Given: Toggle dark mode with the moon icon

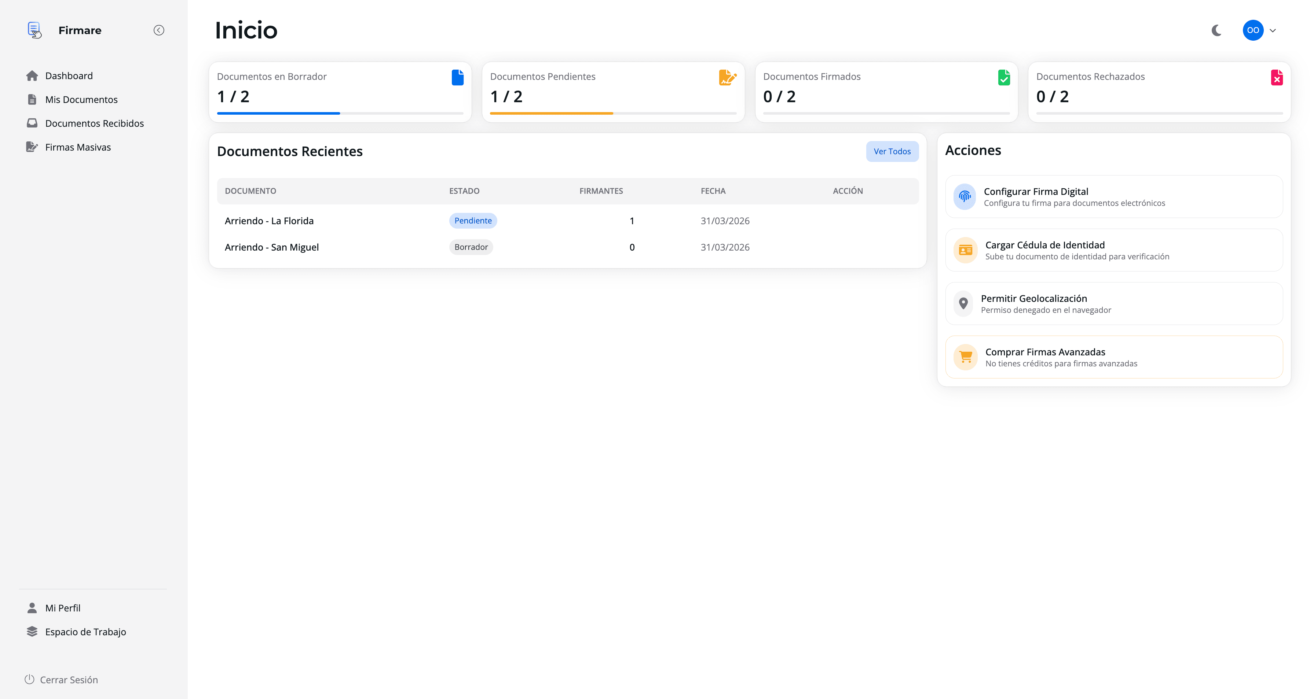Looking at the screenshot, I should (1216, 30).
